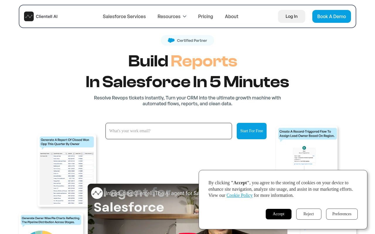Click the Clientell logo on the video overlay

tap(97, 193)
